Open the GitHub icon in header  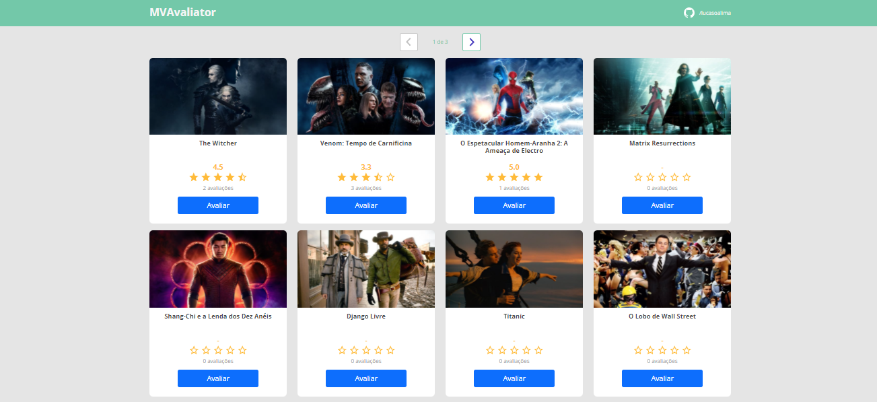pyautogui.click(x=689, y=13)
